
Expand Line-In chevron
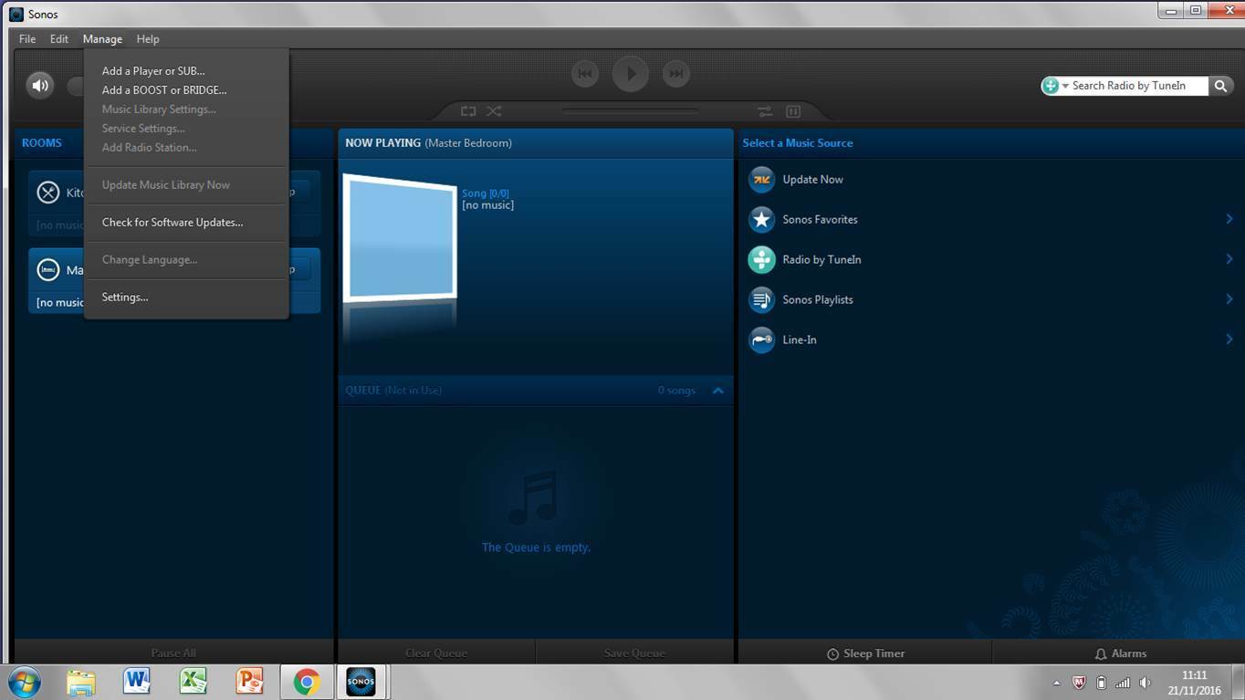[x=1229, y=340]
